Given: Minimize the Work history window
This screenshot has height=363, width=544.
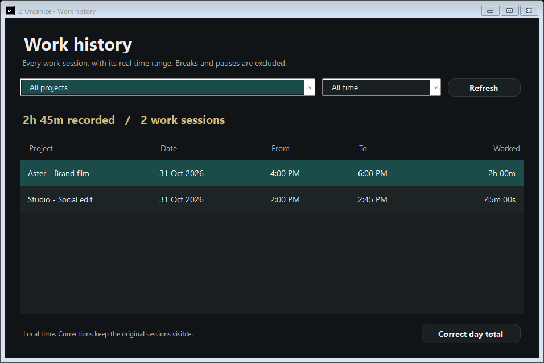Looking at the screenshot, I should tap(490, 11).
